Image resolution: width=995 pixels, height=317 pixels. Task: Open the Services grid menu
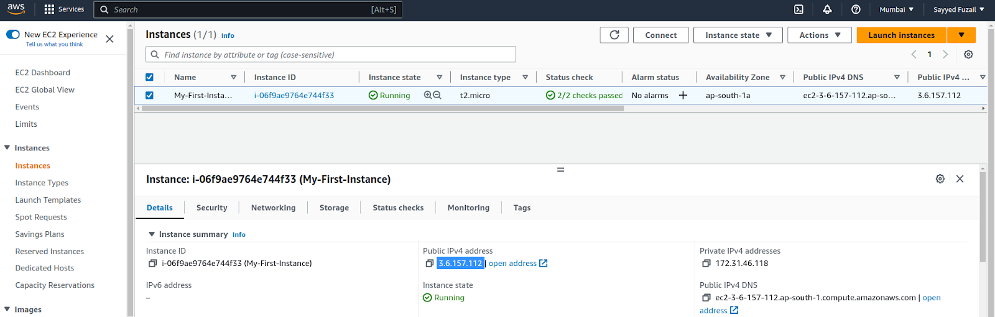click(x=64, y=9)
